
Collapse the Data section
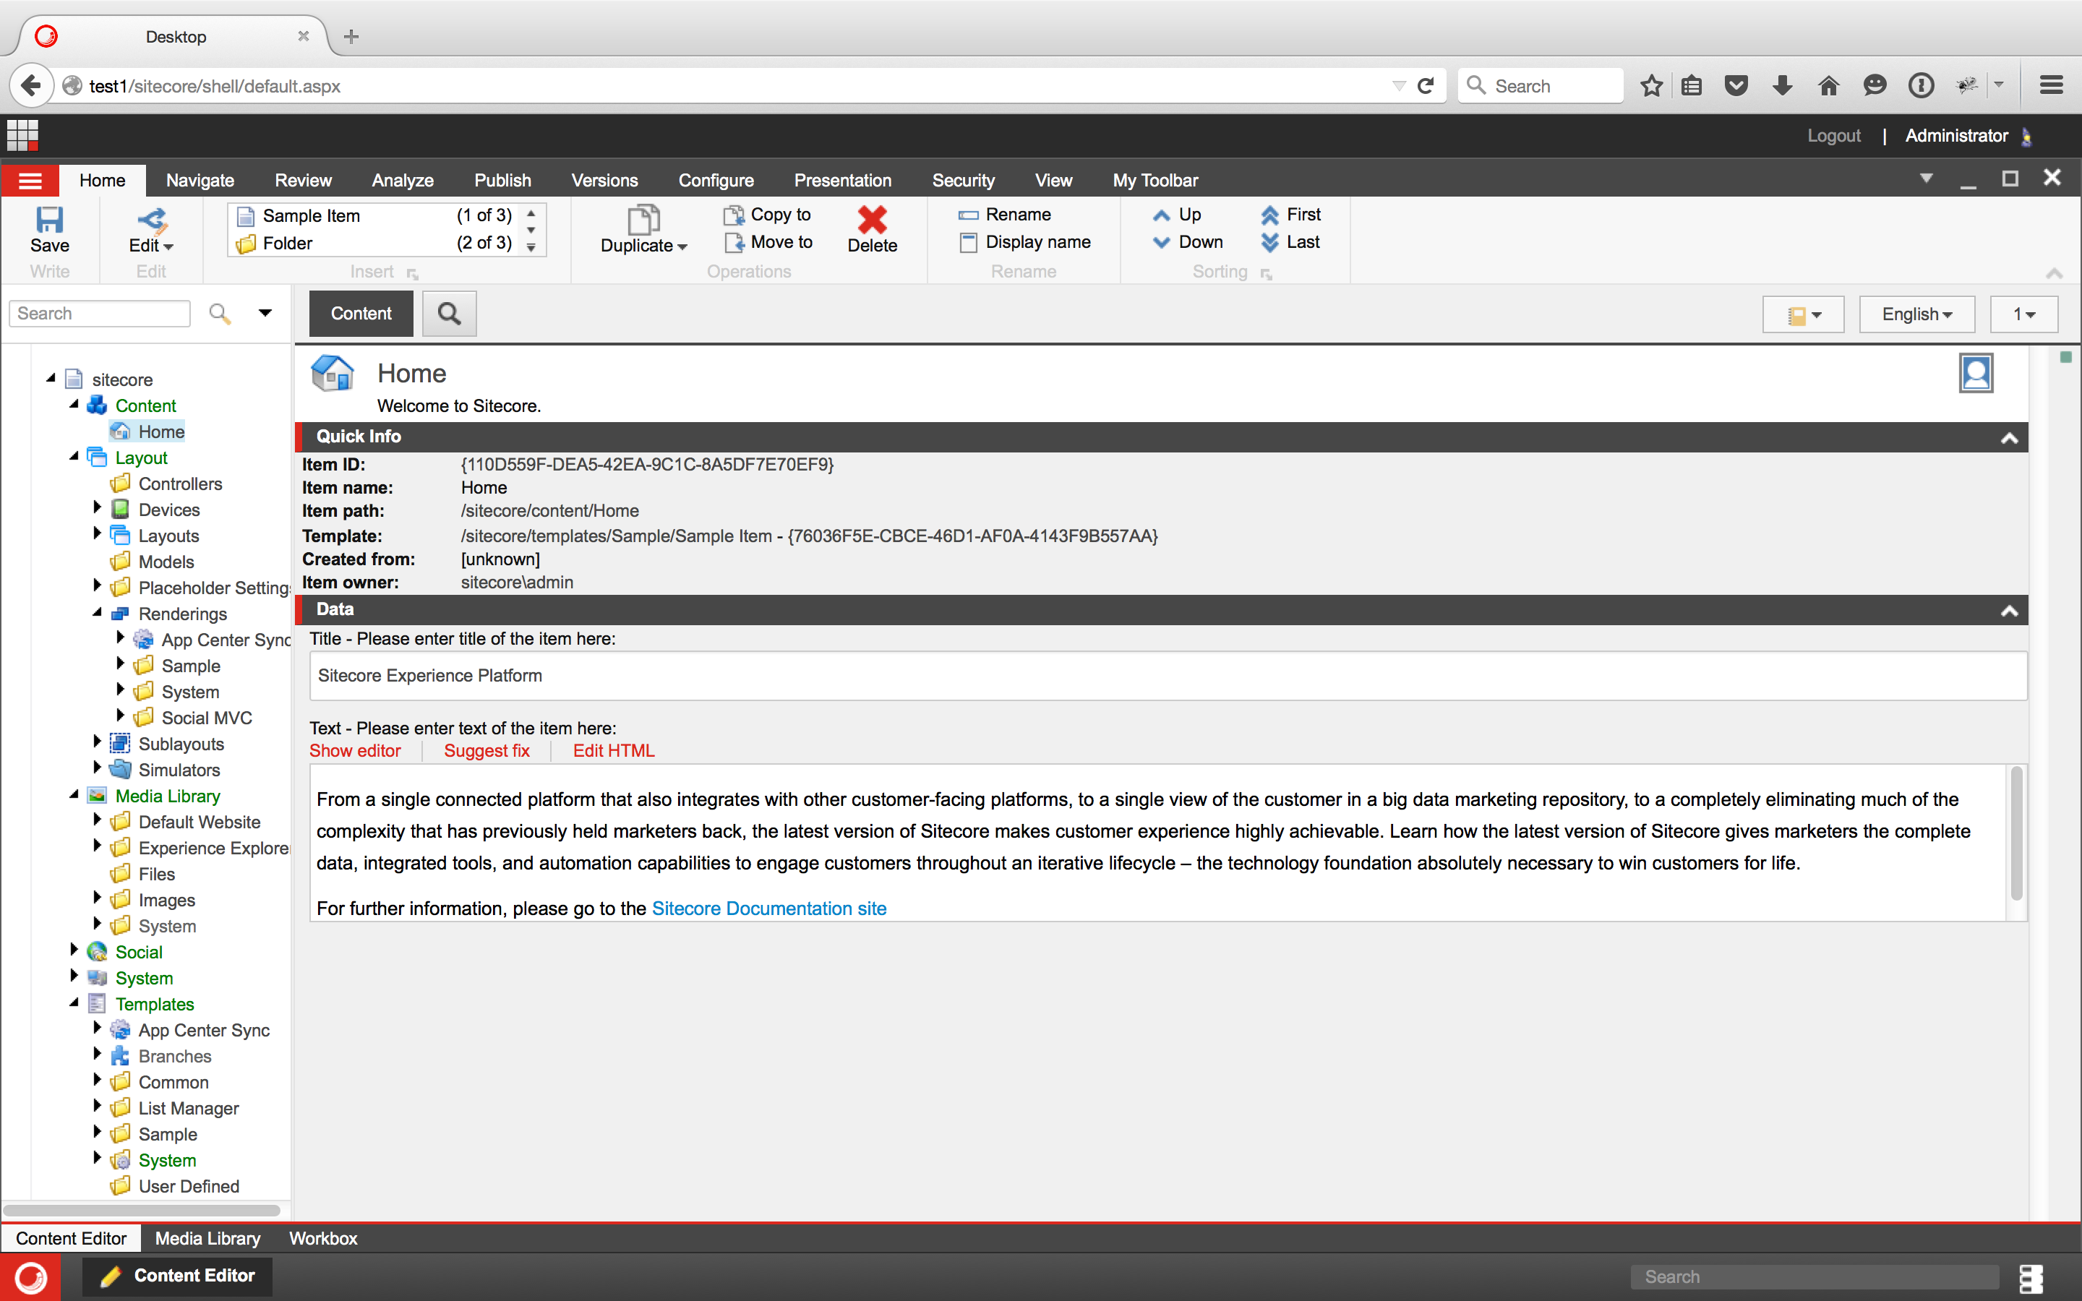pyautogui.click(x=2009, y=610)
